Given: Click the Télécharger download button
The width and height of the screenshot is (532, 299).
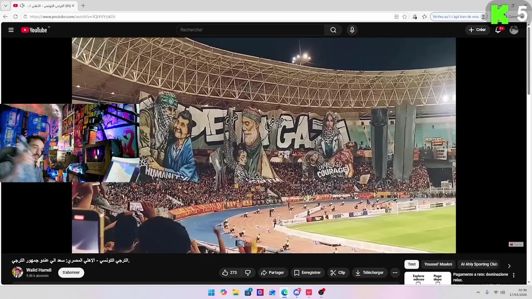Looking at the screenshot, I should (x=369, y=272).
